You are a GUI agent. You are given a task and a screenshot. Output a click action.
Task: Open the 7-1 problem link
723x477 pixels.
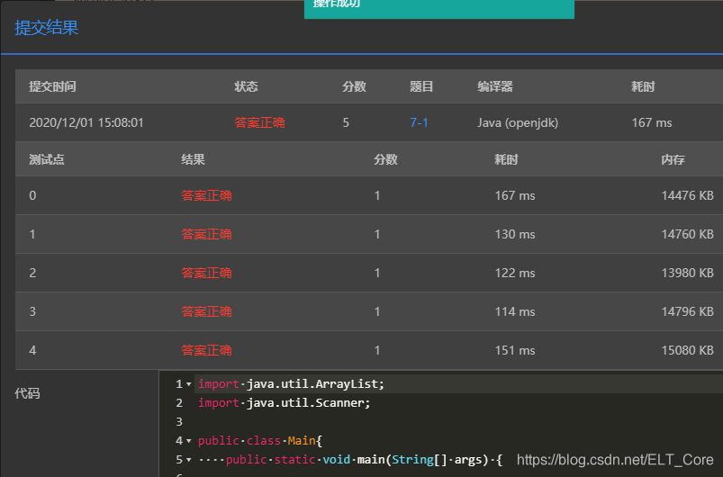pos(419,122)
